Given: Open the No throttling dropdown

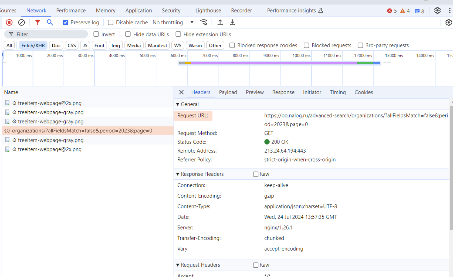Looking at the screenshot, I should tap(173, 22).
